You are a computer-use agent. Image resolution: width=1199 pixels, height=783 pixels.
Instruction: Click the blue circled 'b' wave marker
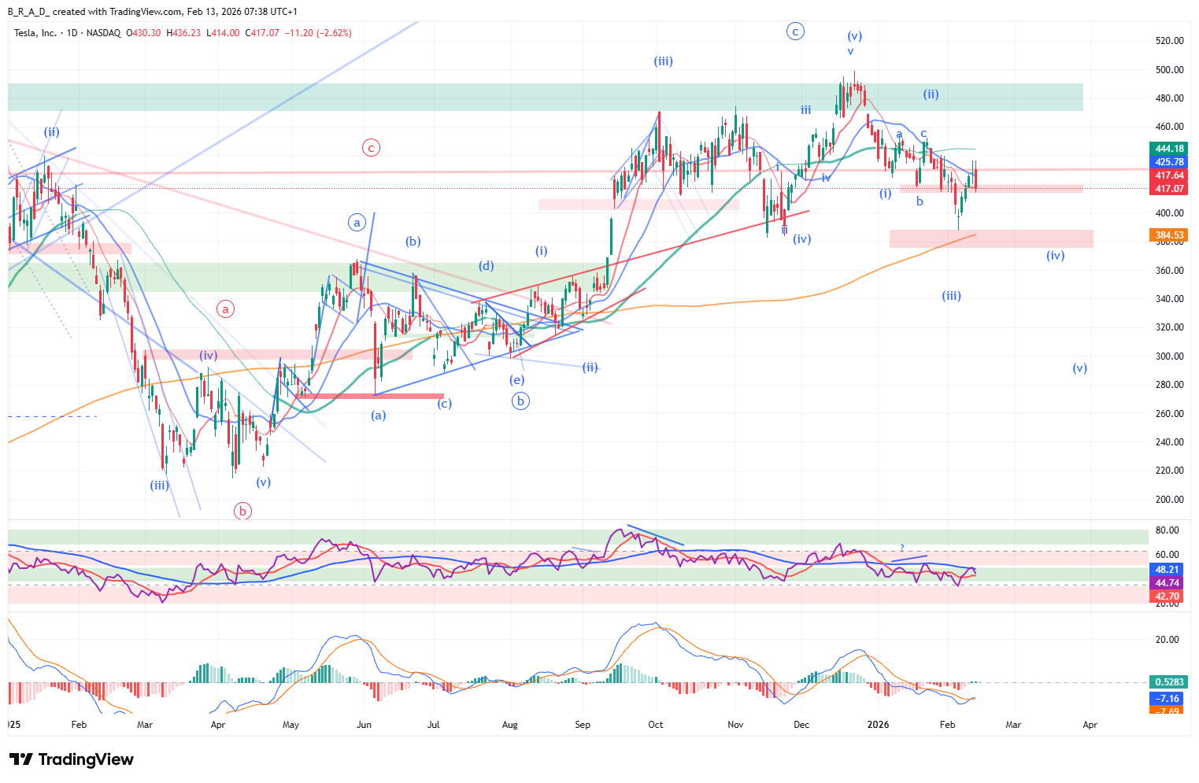click(520, 401)
